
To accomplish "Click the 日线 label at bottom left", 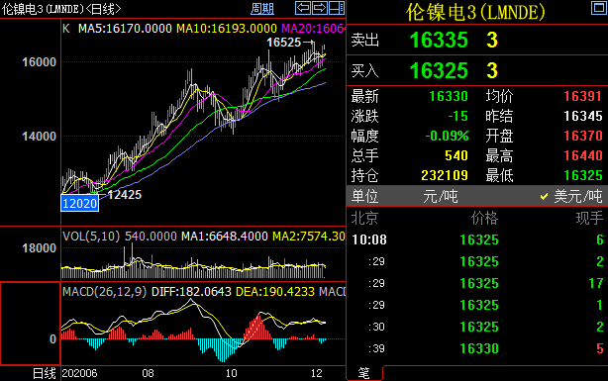I will pos(45,373).
